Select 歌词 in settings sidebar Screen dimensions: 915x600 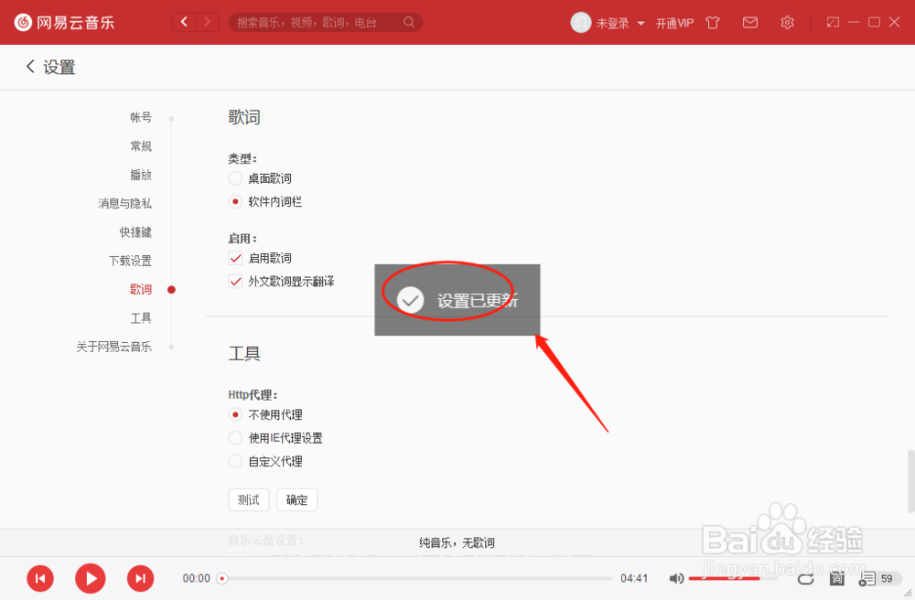coord(141,289)
